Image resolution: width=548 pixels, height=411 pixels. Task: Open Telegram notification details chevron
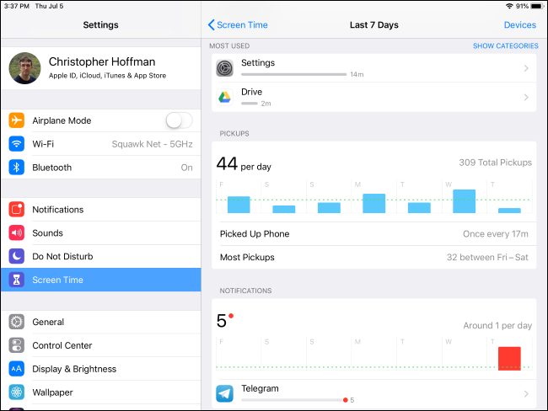coord(525,393)
